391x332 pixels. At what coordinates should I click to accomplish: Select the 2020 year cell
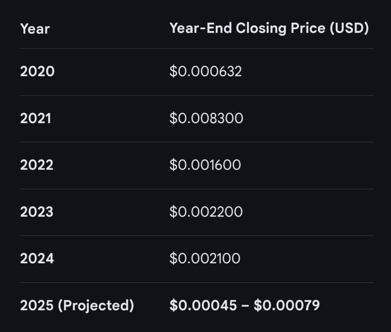point(37,71)
